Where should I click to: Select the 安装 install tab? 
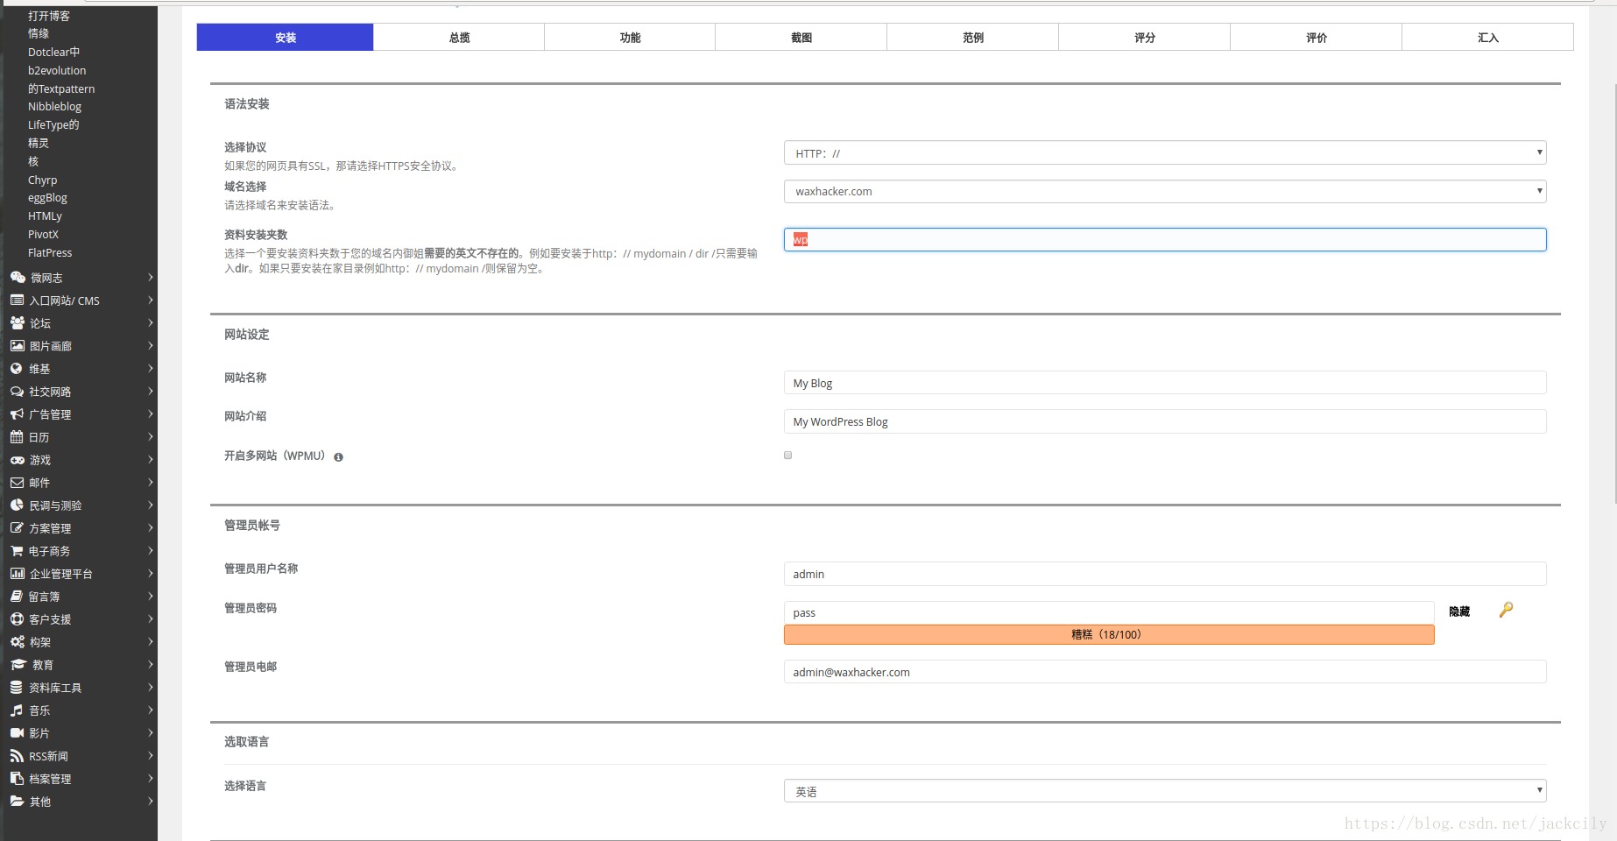click(x=286, y=37)
